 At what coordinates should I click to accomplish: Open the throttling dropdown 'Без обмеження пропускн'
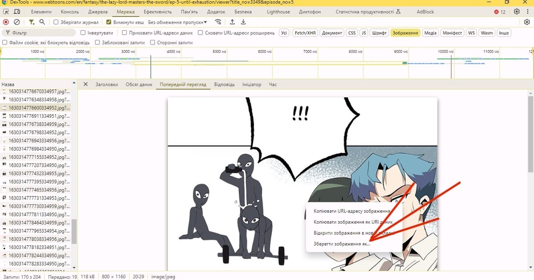pyautogui.click(x=178, y=22)
